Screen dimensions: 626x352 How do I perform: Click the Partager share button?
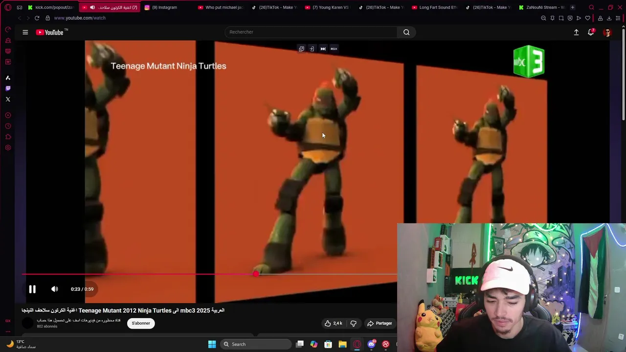[380, 323]
